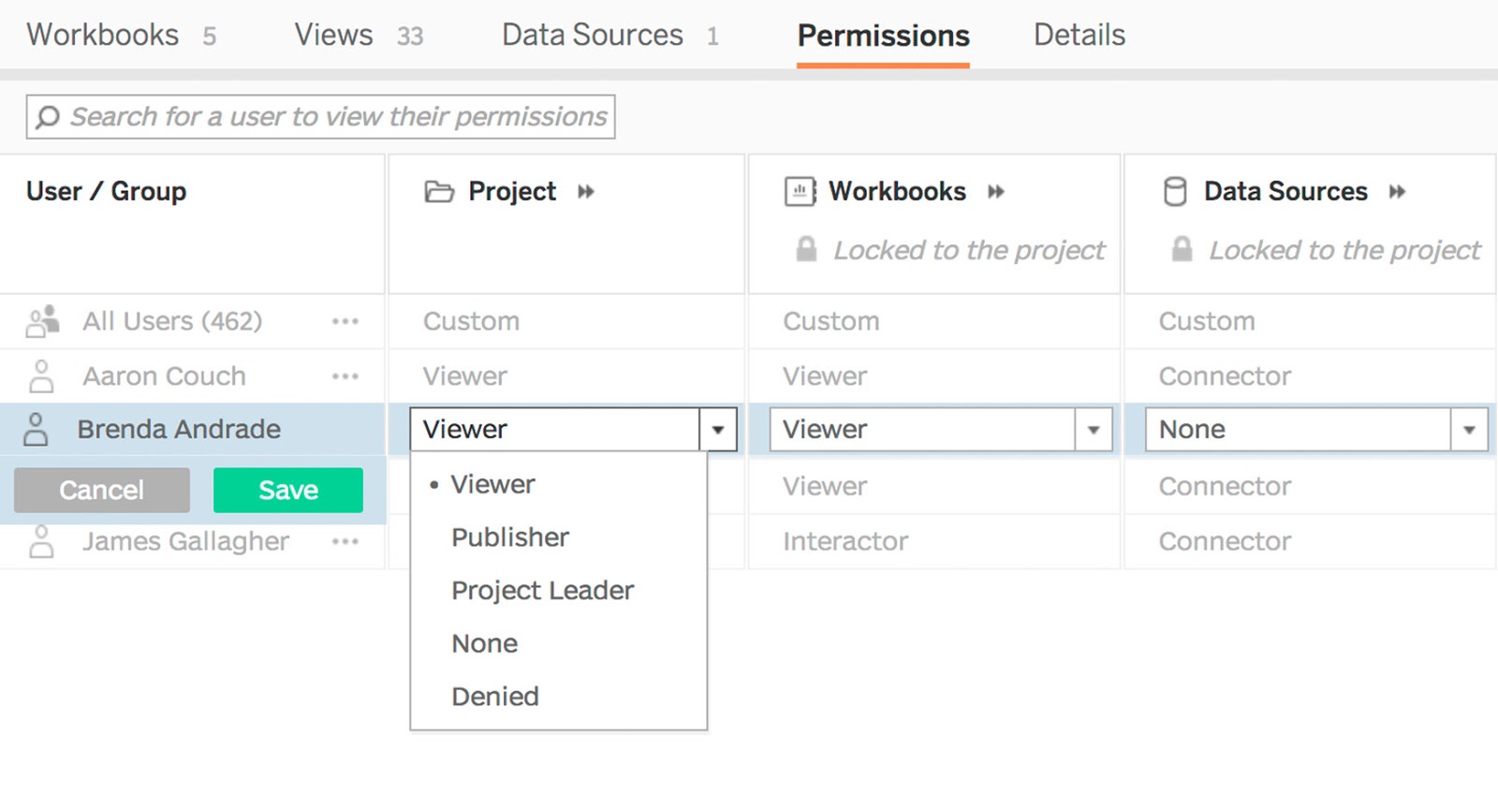Click the Workbooks chart icon in column header
The width and height of the screenshot is (1498, 809).
pyautogui.click(x=800, y=191)
